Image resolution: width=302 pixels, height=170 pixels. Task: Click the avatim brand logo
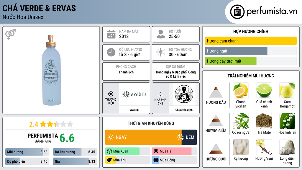[x=134, y=94]
